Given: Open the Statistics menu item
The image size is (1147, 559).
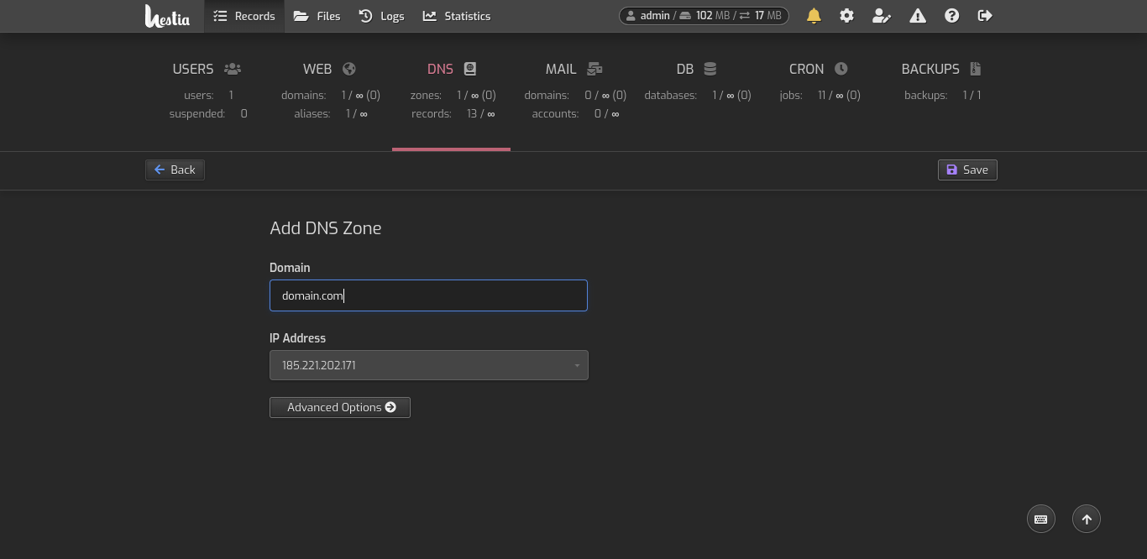Looking at the screenshot, I should [x=457, y=16].
